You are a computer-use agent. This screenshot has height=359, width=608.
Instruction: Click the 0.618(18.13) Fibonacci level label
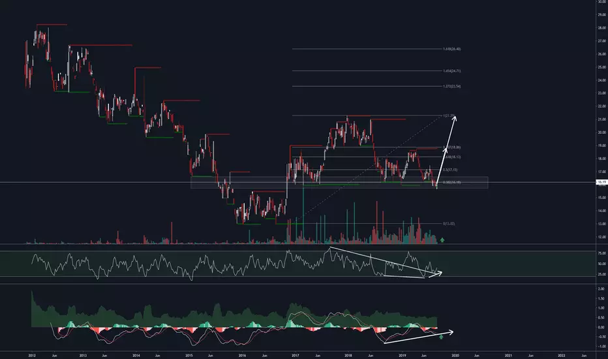(x=451, y=157)
